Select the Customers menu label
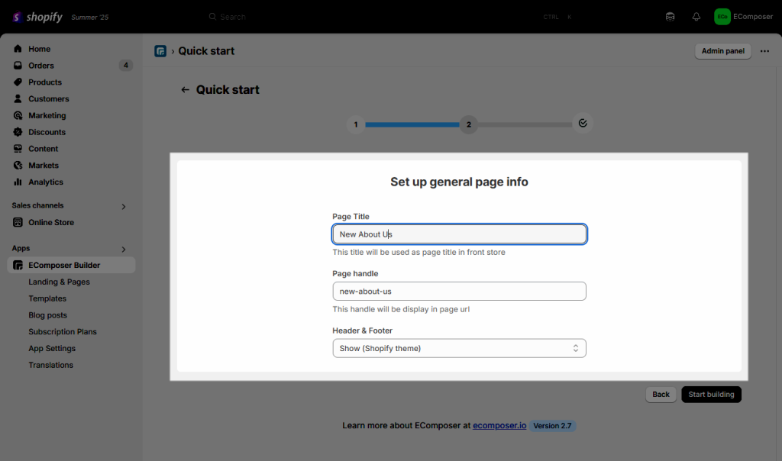Screen dimensions: 782x461 click(48, 98)
